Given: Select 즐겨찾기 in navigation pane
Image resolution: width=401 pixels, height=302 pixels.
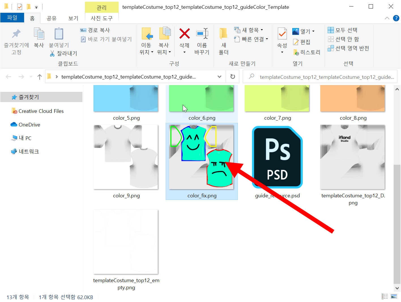Looking at the screenshot, I should [41, 97].
